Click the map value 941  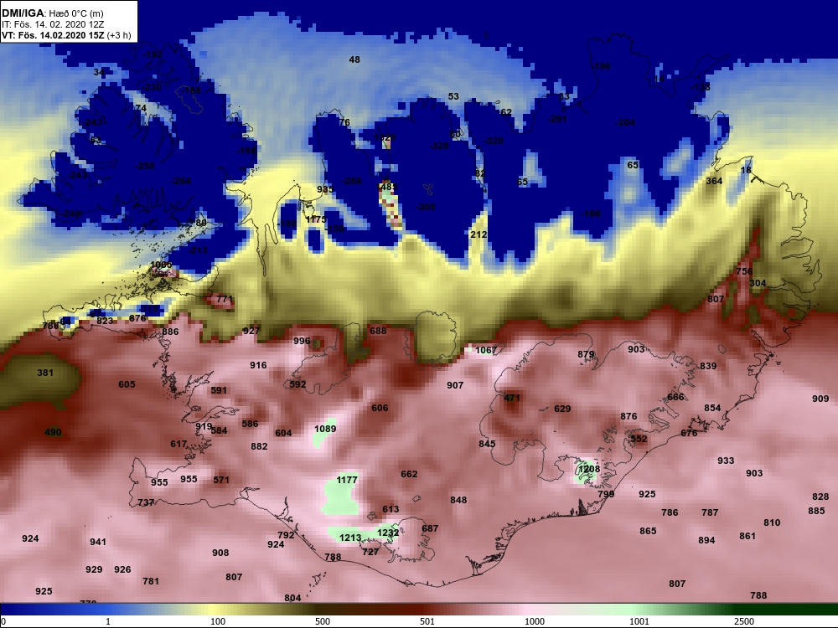98,542
